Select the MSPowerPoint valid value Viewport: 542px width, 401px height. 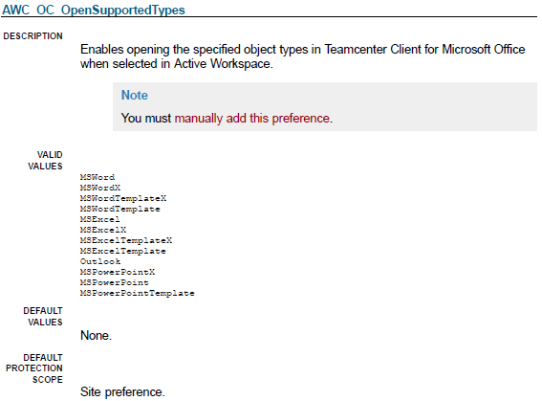click(115, 282)
